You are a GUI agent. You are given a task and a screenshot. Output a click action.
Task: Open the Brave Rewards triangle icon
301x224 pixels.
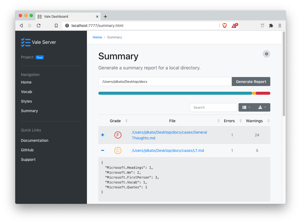pyautogui.click(x=234, y=25)
